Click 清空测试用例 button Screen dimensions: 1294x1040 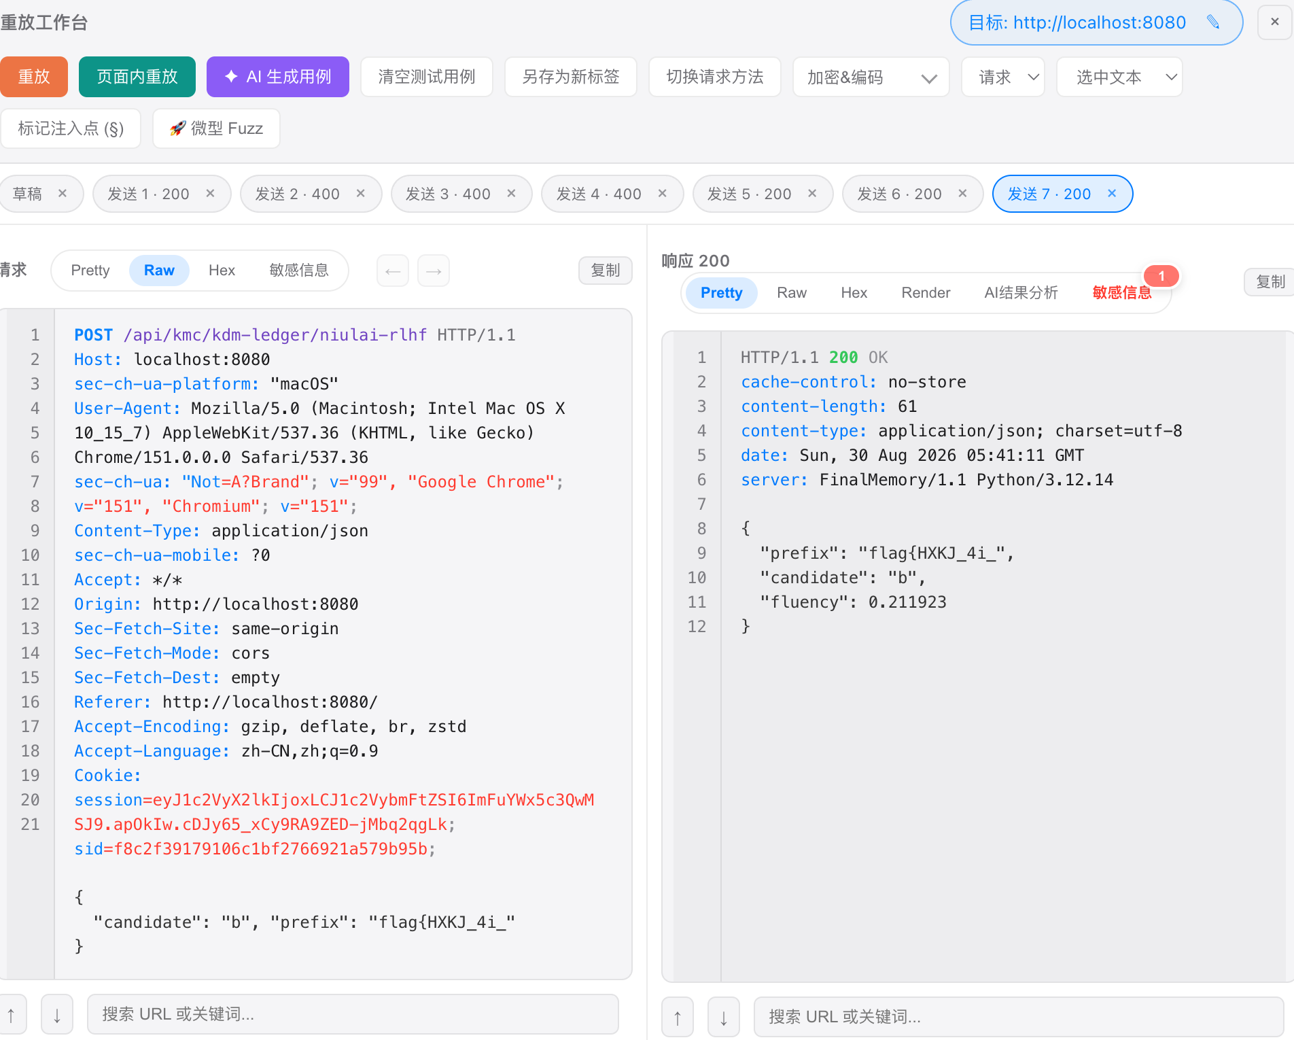427,77
